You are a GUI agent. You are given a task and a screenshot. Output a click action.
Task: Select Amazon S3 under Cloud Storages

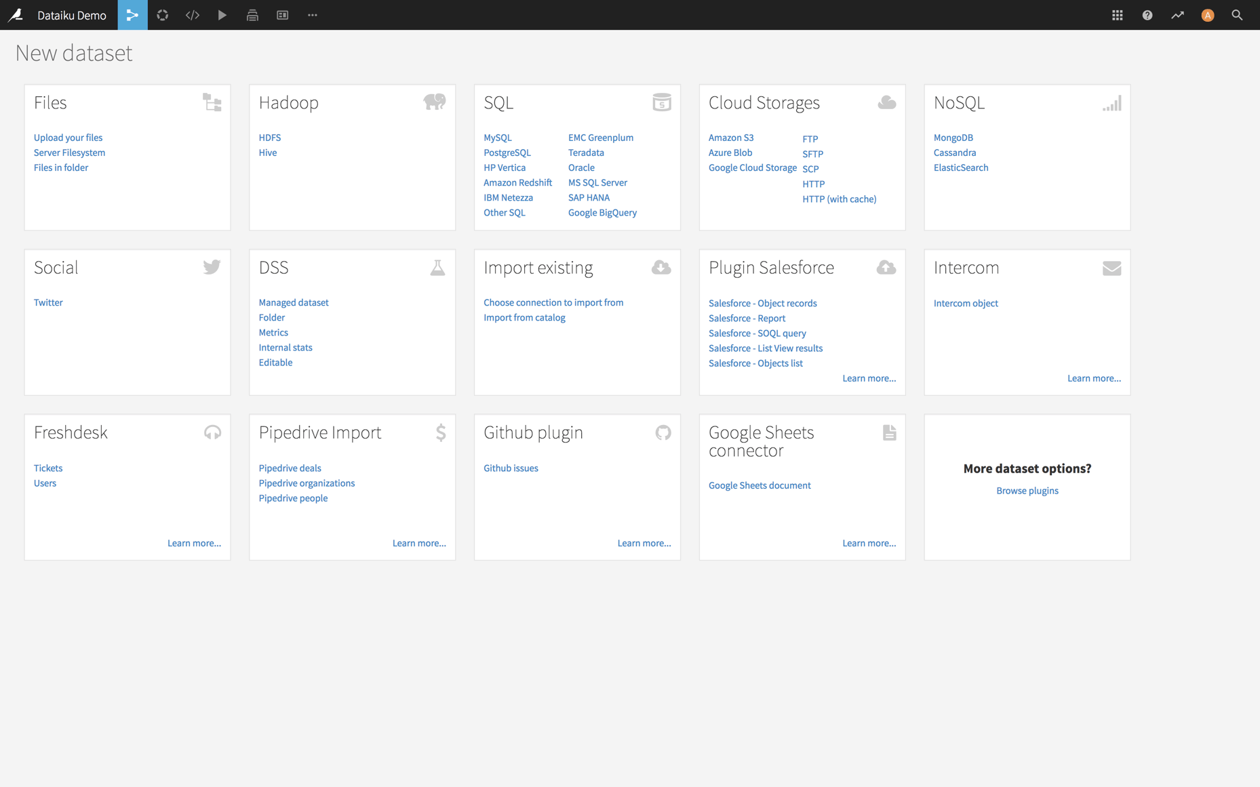(x=731, y=137)
